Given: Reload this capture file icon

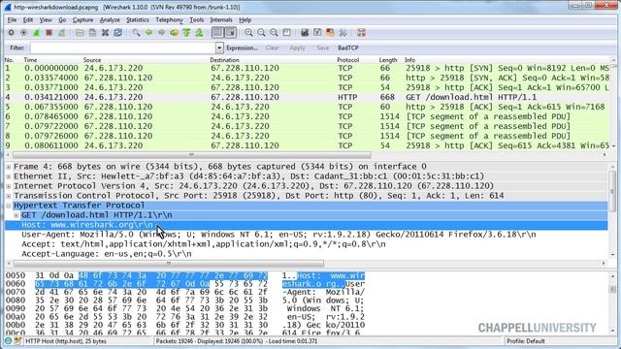Looking at the screenshot, I should point(117,33).
